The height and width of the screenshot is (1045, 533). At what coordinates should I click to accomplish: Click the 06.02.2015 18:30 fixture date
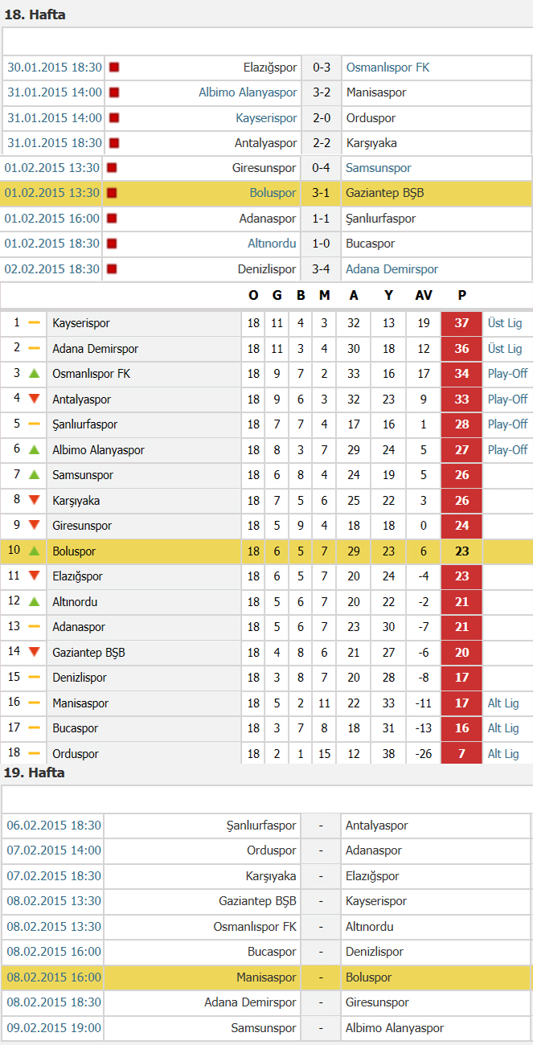[x=54, y=826]
